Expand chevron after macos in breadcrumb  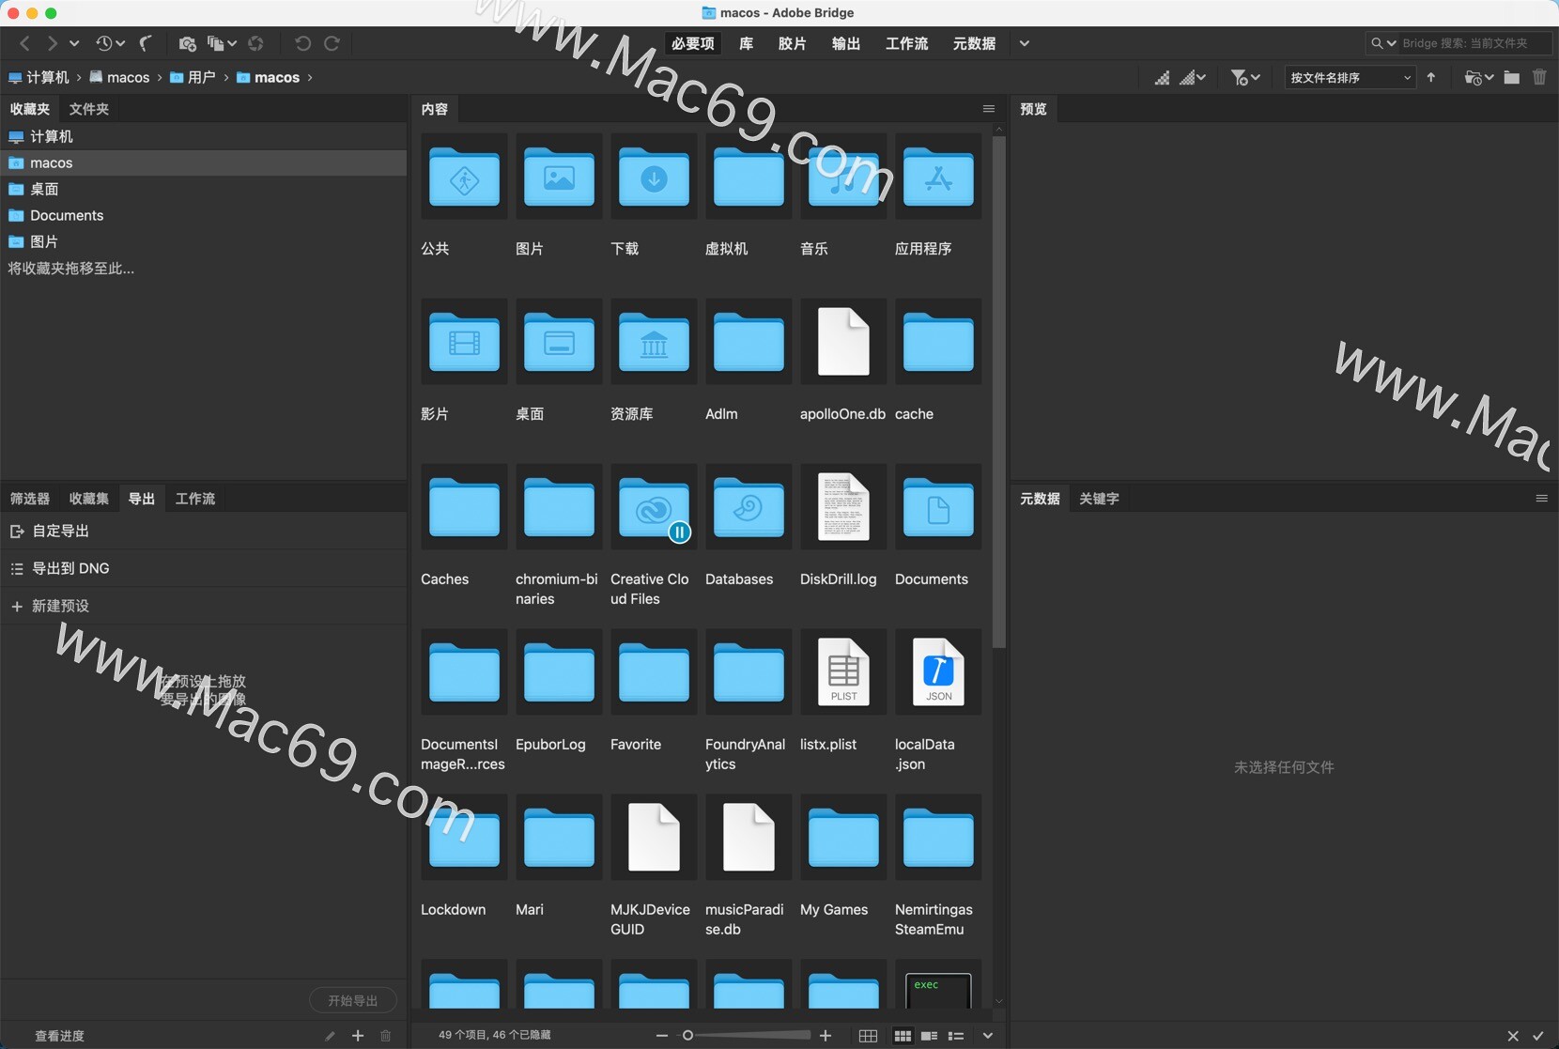coord(309,77)
